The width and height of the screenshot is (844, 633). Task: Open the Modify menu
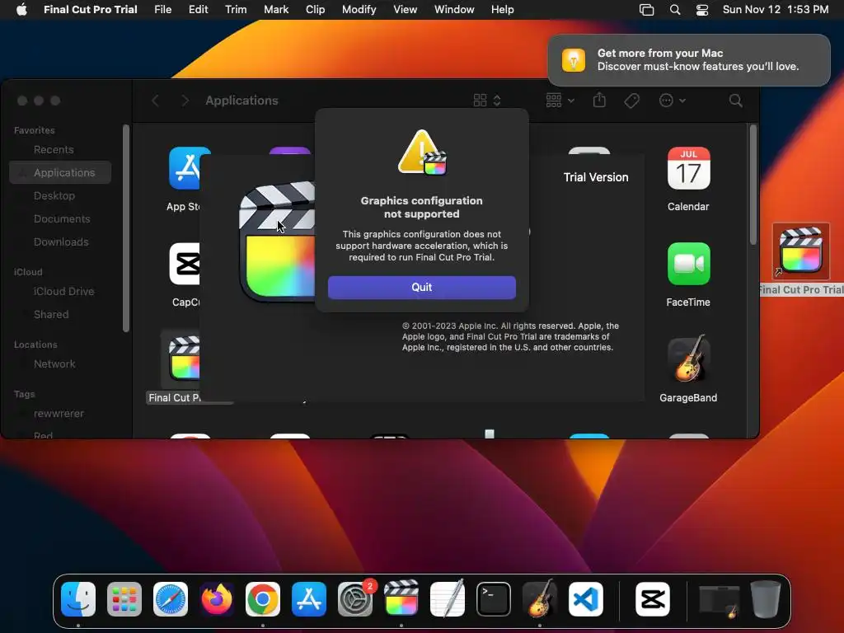[x=359, y=9]
